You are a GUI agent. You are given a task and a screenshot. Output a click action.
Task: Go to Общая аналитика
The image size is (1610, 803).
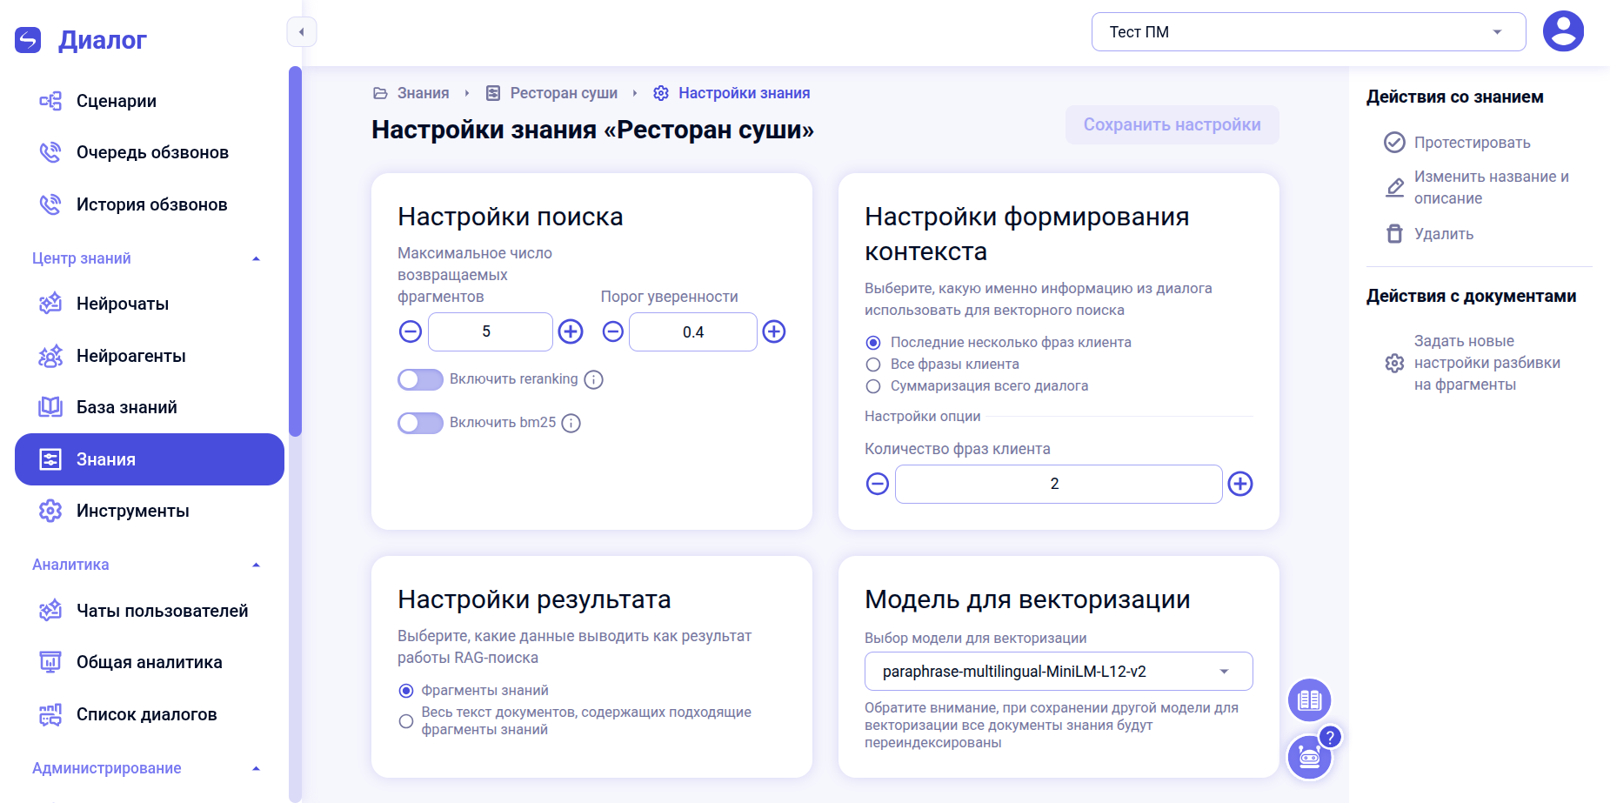[150, 662]
